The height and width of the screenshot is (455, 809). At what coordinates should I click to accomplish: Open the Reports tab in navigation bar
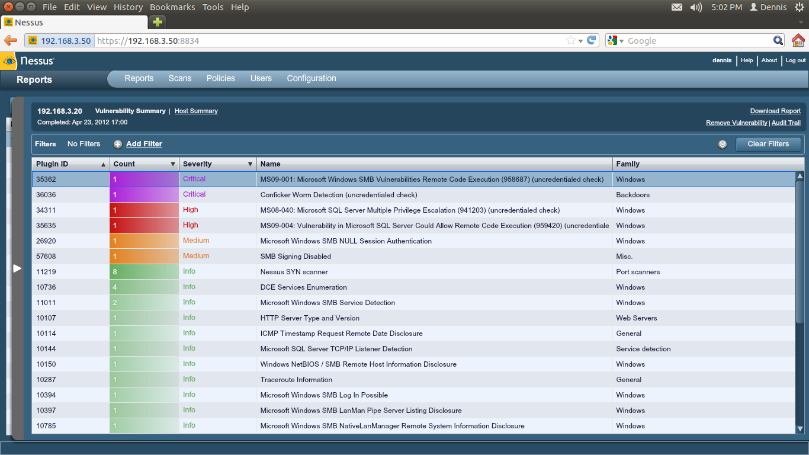click(x=139, y=78)
